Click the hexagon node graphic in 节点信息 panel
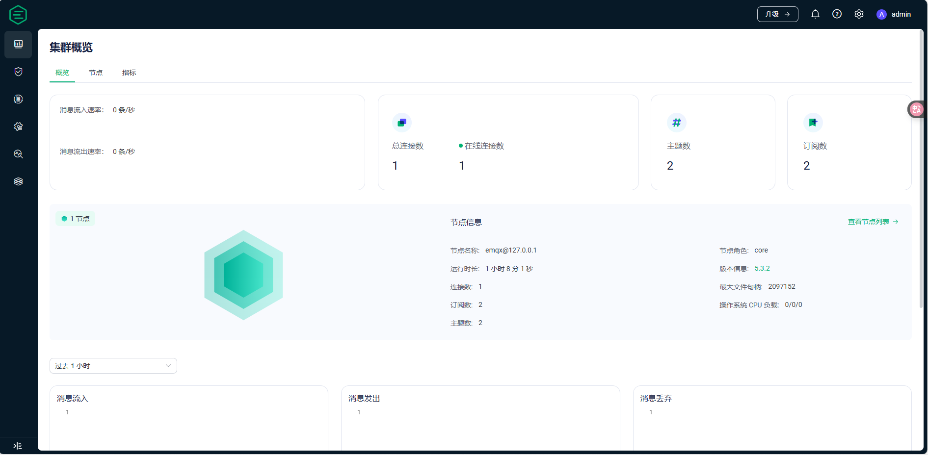 pos(243,275)
